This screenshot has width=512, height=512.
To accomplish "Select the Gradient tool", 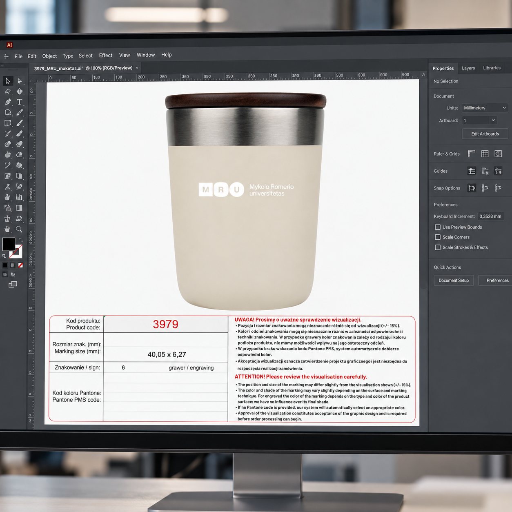I will point(19,208).
